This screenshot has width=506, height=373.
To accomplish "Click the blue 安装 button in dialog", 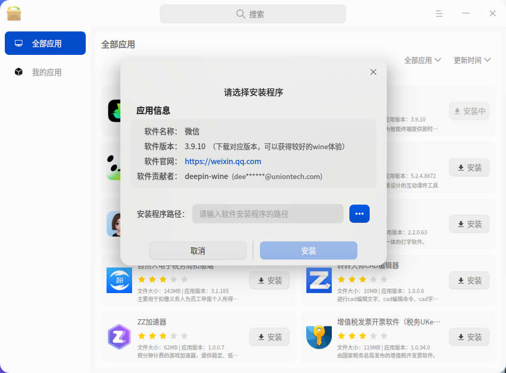I will pos(308,250).
